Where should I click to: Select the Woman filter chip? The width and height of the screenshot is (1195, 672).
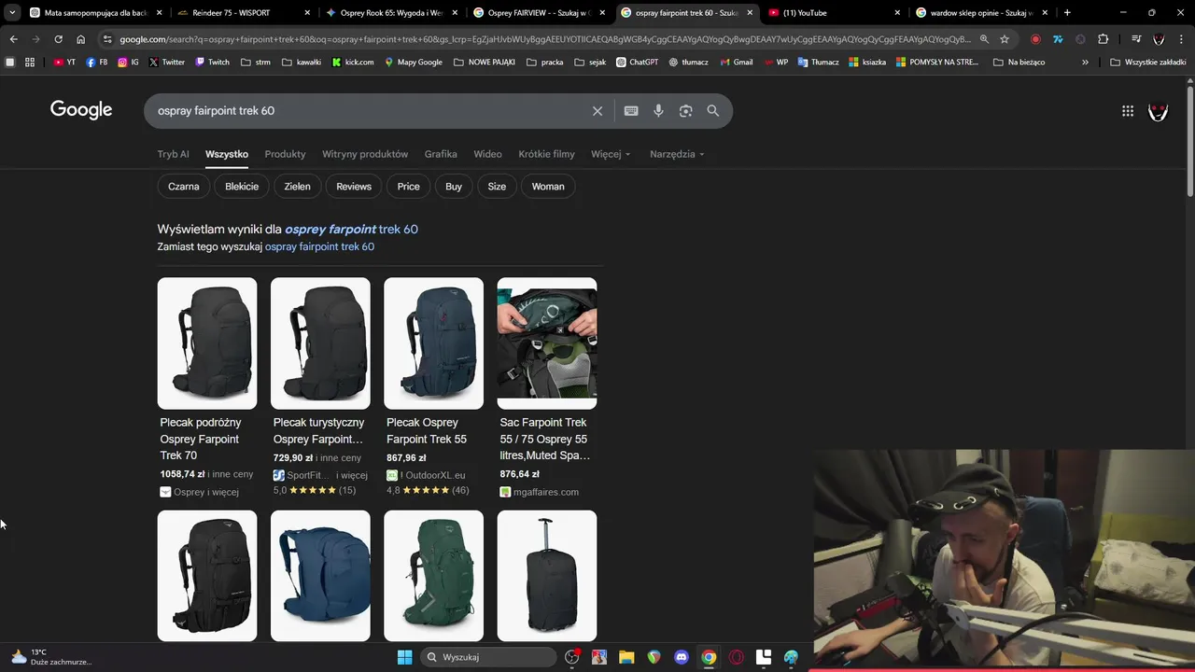[x=548, y=187]
